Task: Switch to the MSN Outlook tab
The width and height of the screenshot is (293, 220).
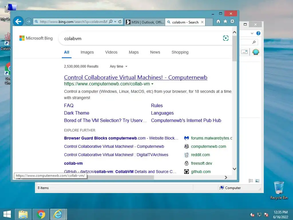Action: (x=145, y=22)
